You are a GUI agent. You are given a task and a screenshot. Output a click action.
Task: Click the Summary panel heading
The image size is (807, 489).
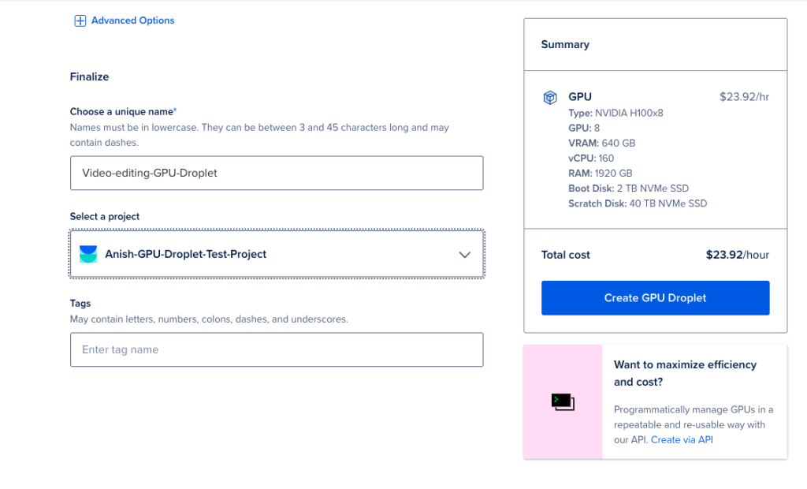coord(565,44)
